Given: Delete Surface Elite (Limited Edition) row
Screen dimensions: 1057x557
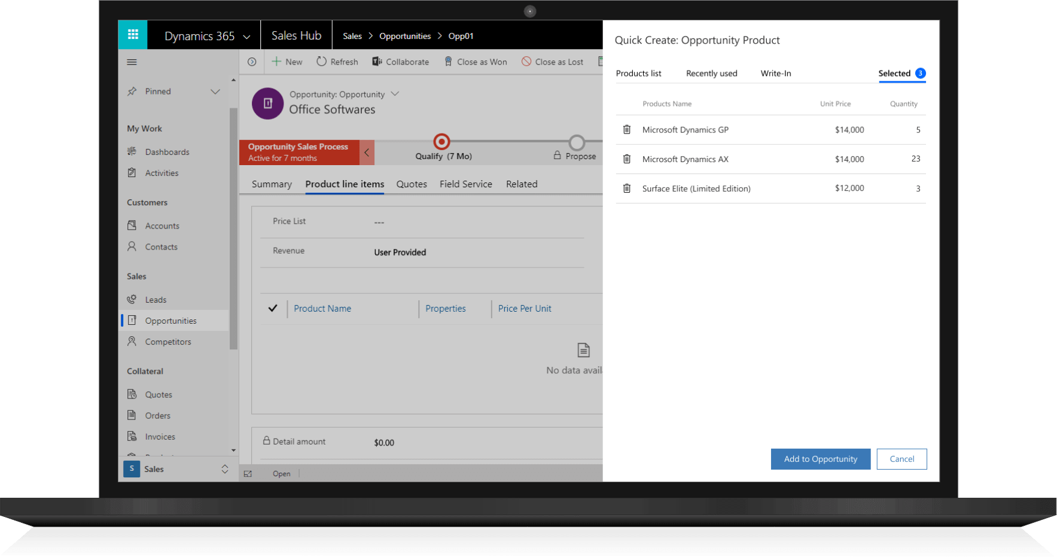Looking at the screenshot, I should coord(626,188).
